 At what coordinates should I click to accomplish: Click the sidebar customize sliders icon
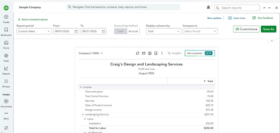pyautogui.click(x=6, y=128)
